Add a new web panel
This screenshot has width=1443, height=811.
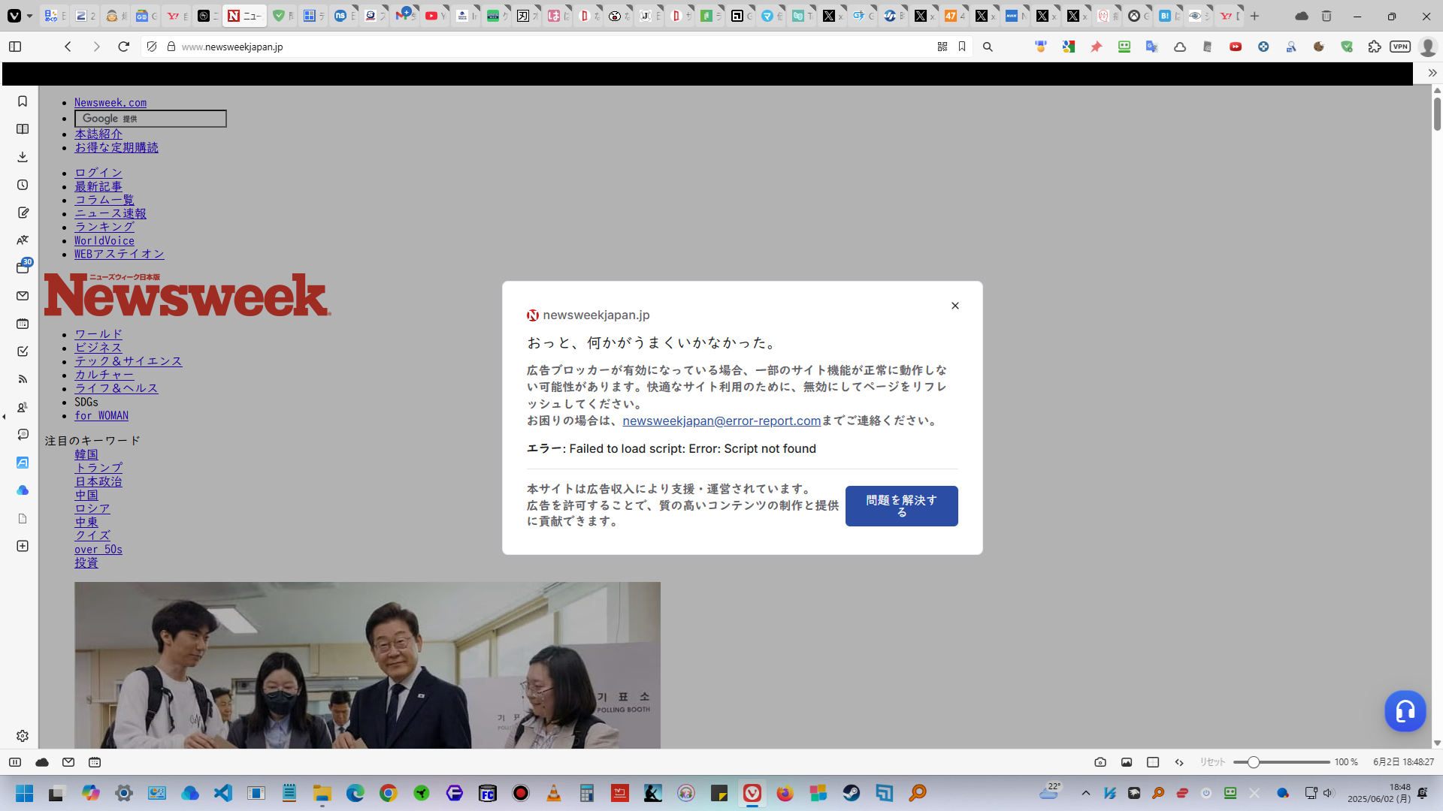23,546
